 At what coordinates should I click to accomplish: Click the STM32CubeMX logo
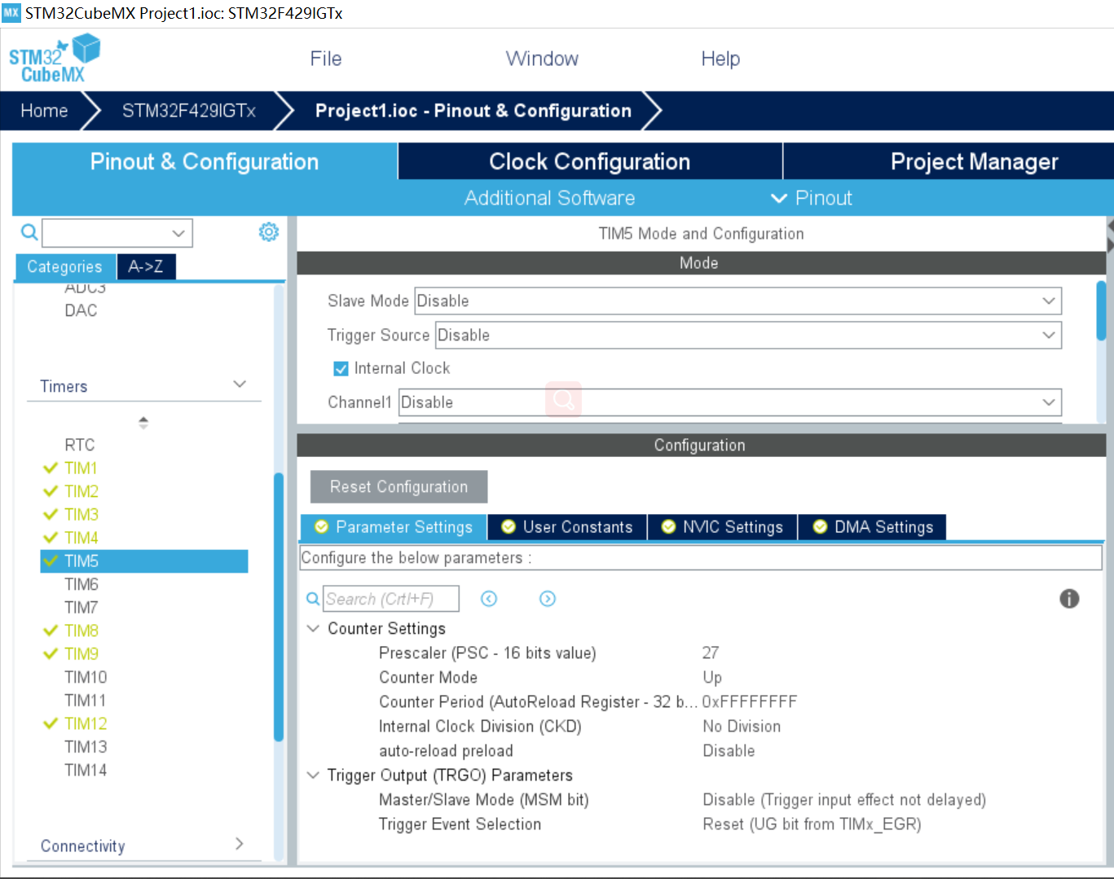pyautogui.click(x=54, y=59)
